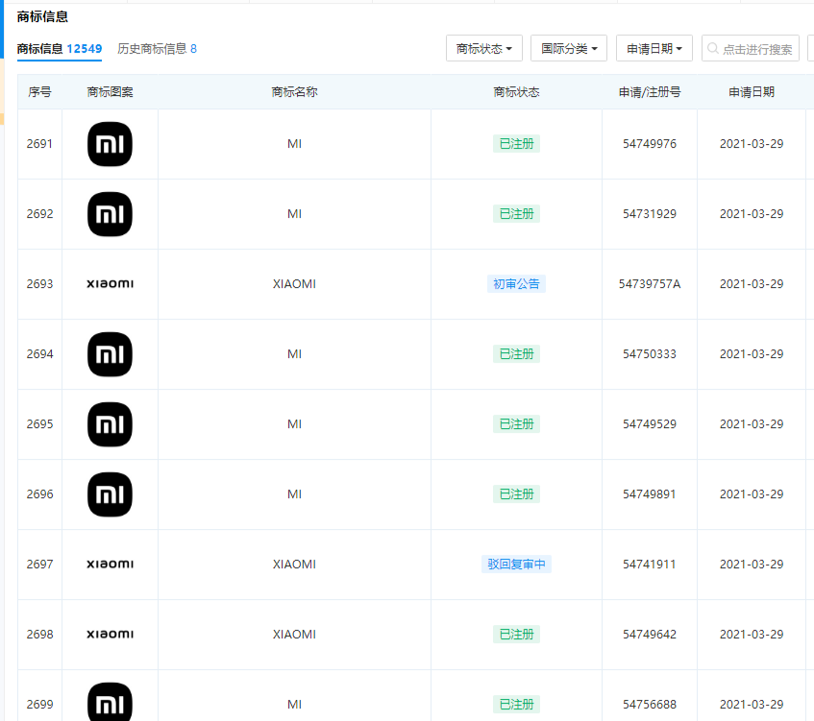Select registration number 54741911
Viewport: 814px width, 721px height.
[x=650, y=564]
